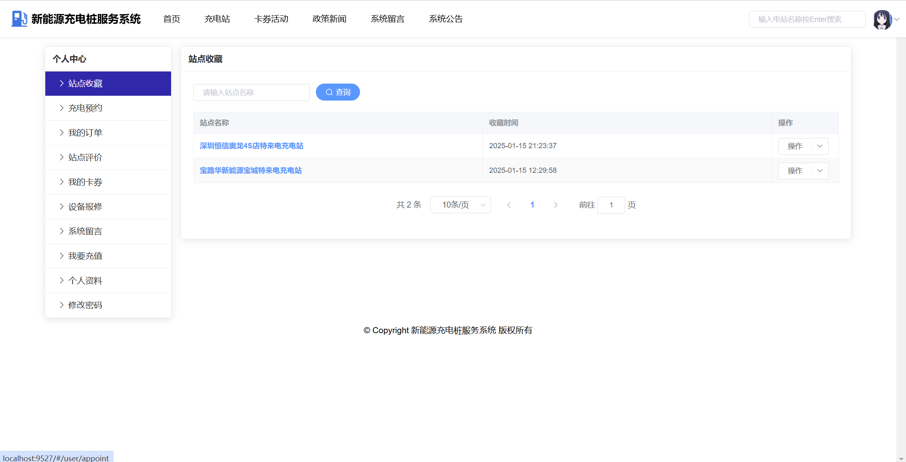
Task: Click chevron icon beside 充电预约
Action: [x=61, y=108]
